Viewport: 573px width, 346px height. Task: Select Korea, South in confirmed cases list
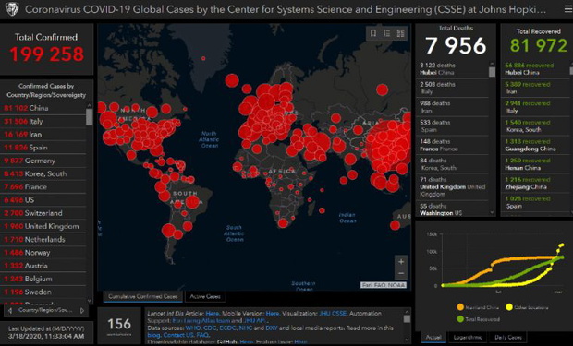[43, 173]
